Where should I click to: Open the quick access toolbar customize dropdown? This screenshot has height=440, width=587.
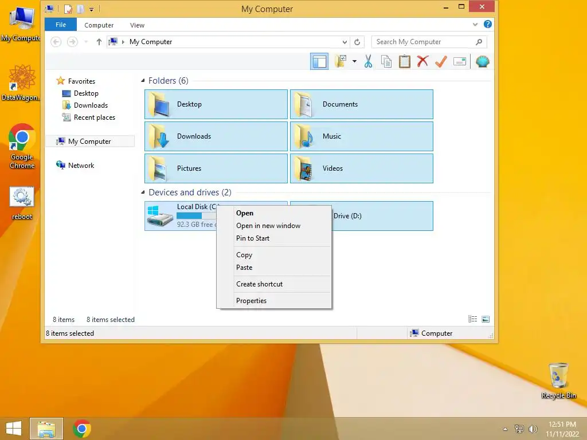click(91, 9)
